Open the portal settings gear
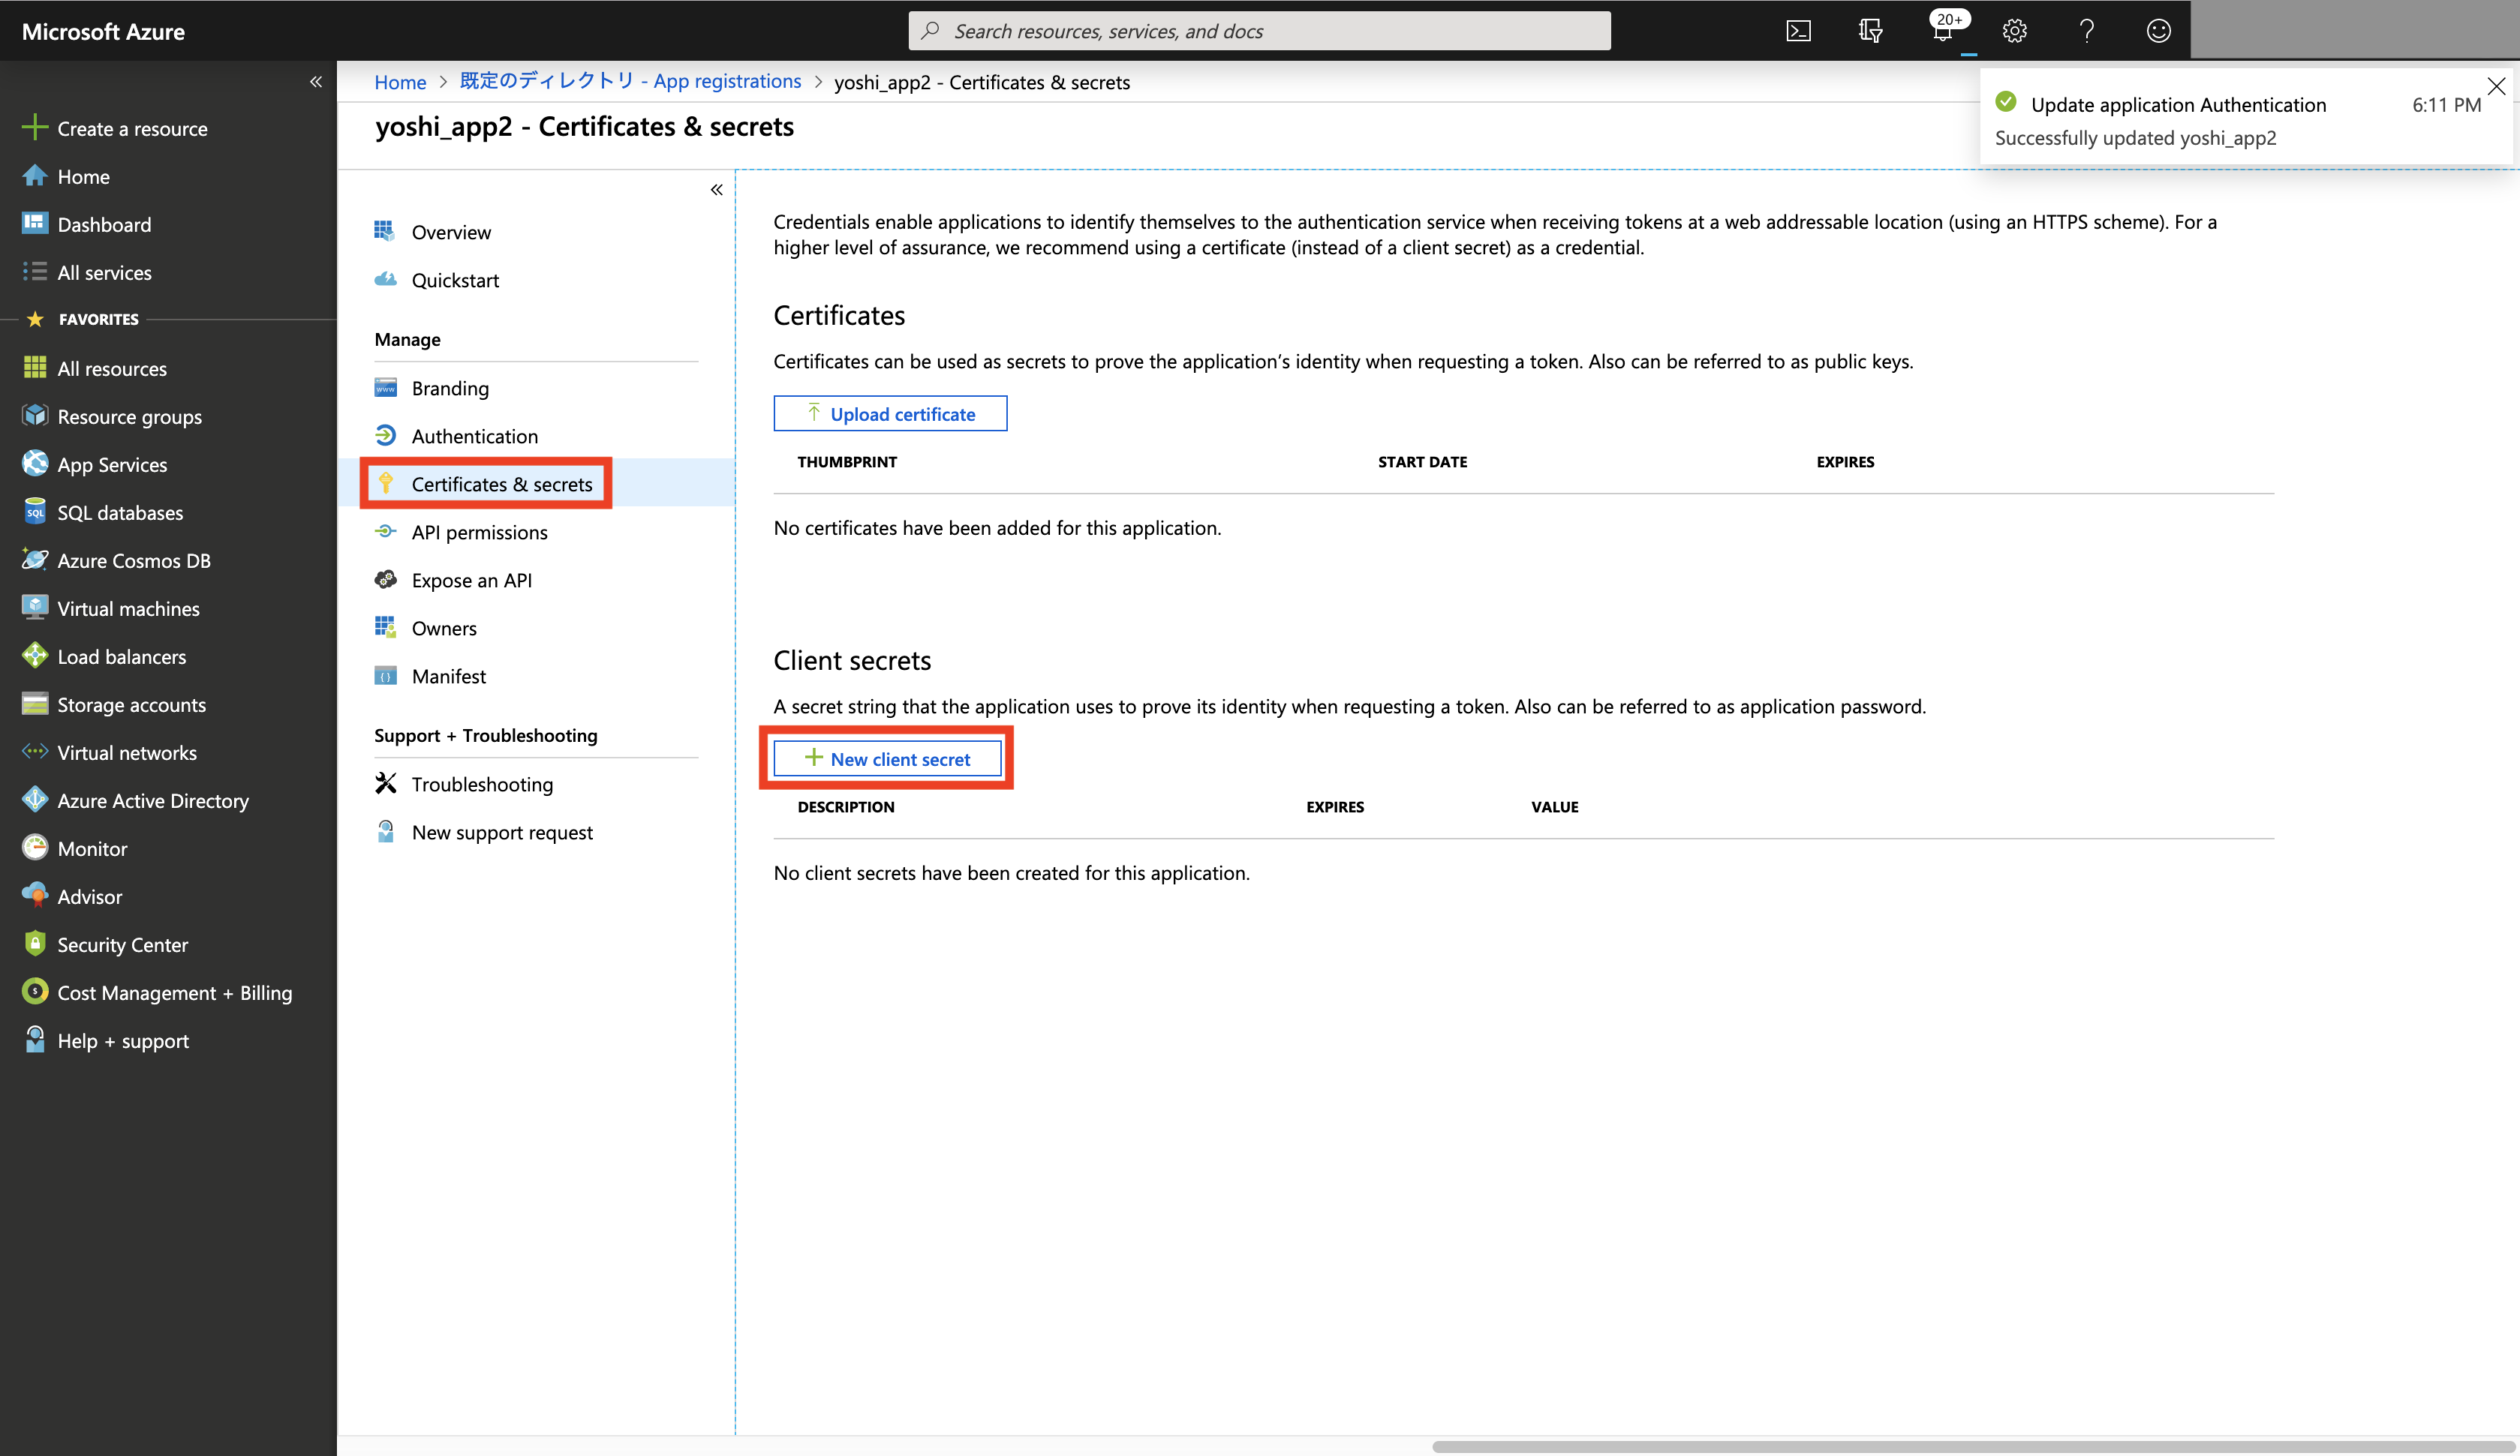This screenshot has width=2520, height=1456. (2014, 31)
